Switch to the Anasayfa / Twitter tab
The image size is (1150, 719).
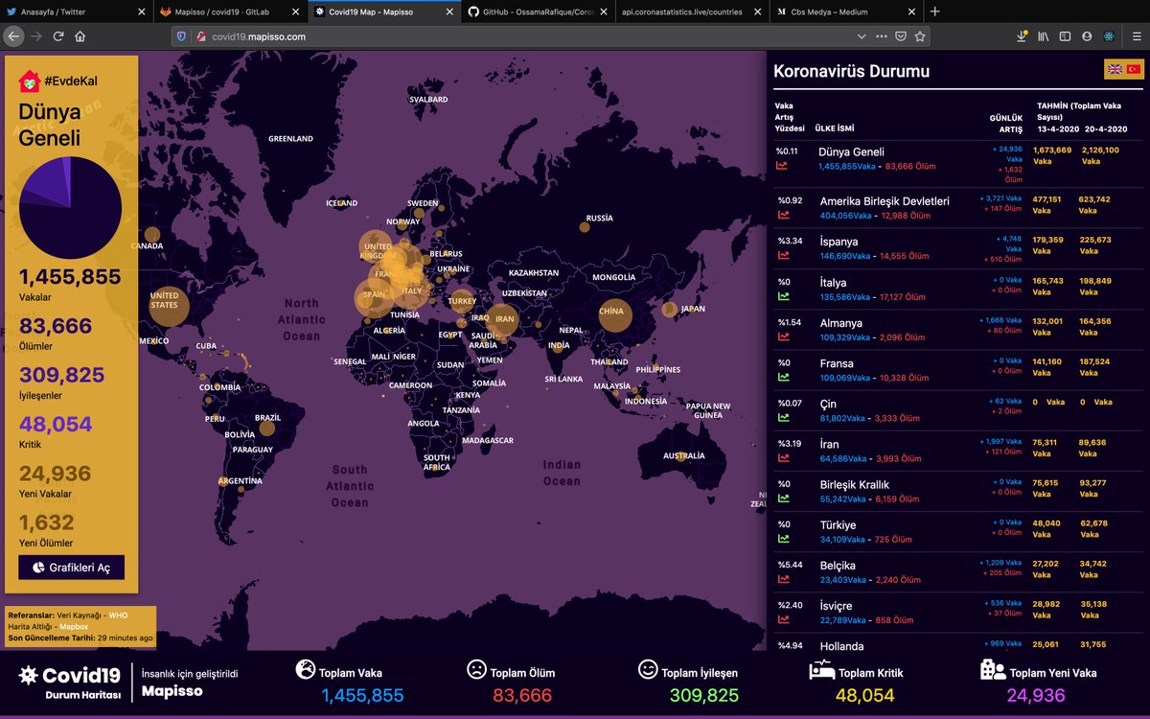click(77, 12)
